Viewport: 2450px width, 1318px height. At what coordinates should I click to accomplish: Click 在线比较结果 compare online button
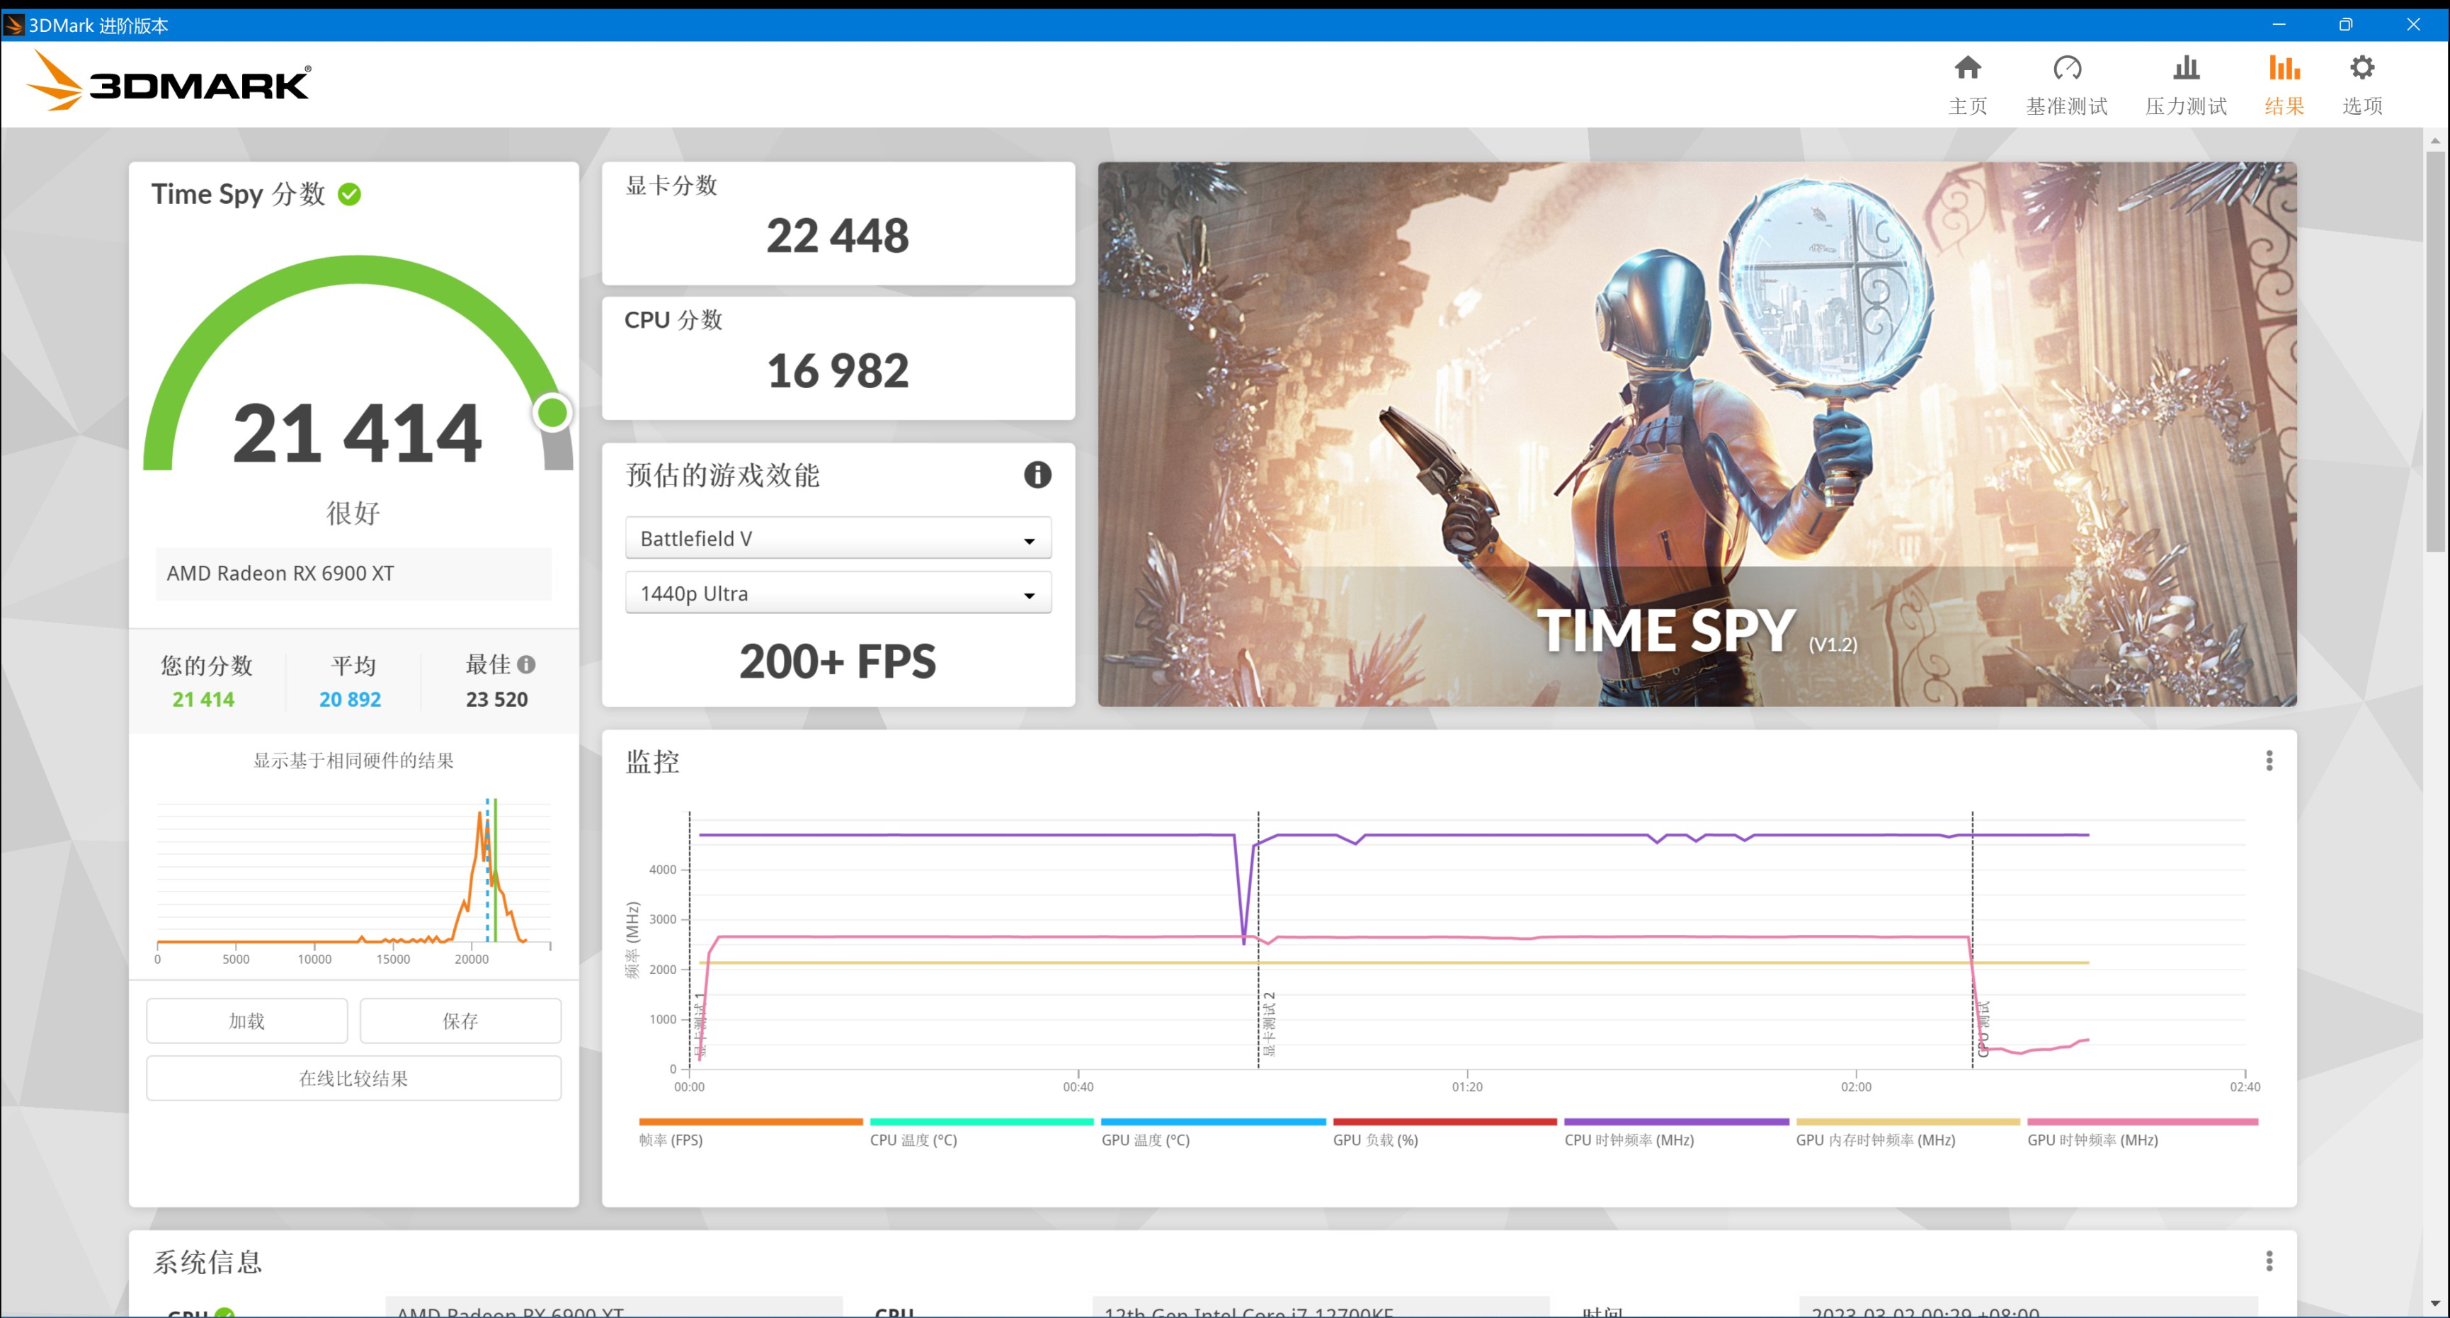pyautogui.click(x=353, y=1079)
